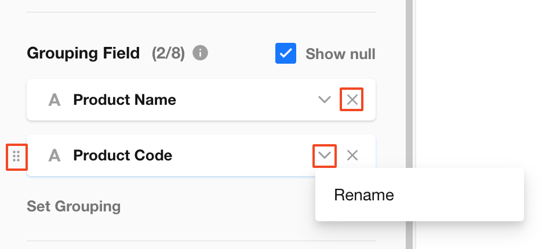
Task: Collapse the Product Code chevron dropdown
Action: (325, 155)
